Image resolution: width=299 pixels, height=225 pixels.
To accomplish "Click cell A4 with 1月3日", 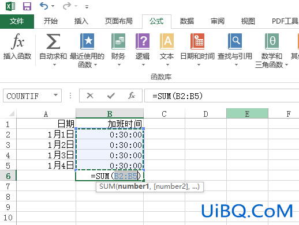I will click(x=46, y=155).
